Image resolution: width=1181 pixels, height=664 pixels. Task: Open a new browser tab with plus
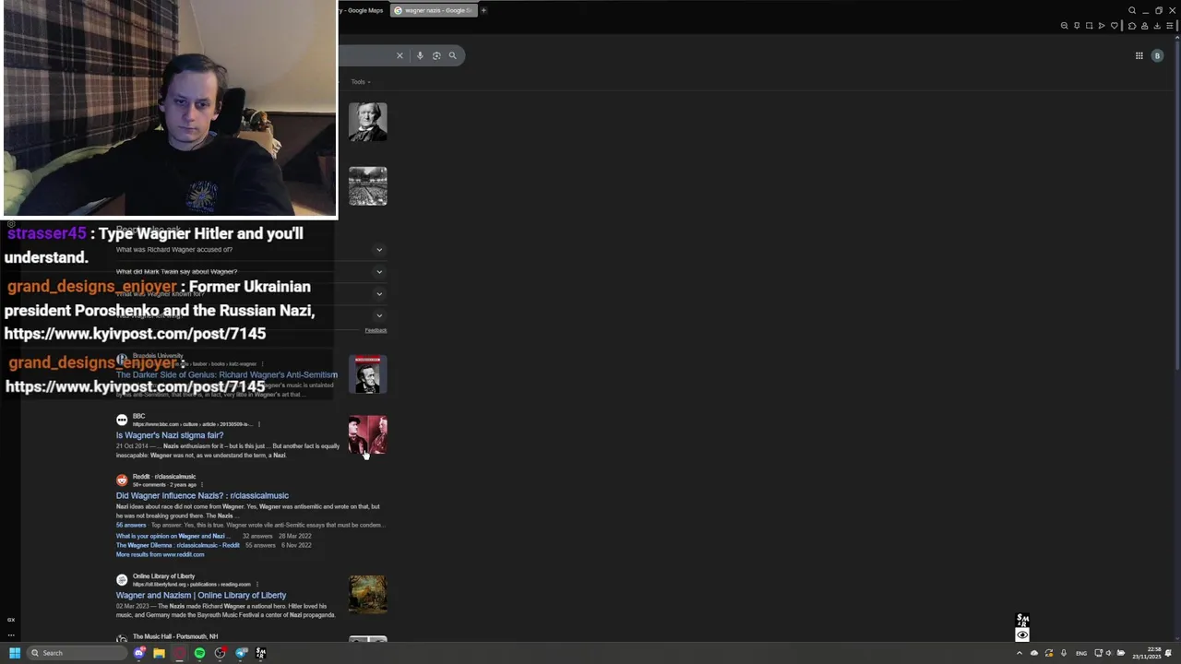[483, 10]
